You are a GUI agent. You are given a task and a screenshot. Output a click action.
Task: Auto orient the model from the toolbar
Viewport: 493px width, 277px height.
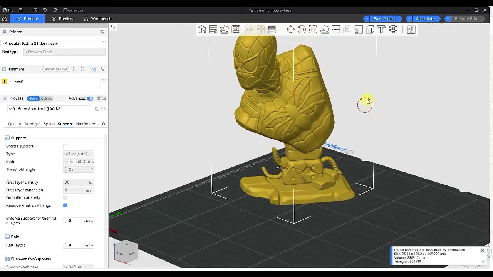224,30
